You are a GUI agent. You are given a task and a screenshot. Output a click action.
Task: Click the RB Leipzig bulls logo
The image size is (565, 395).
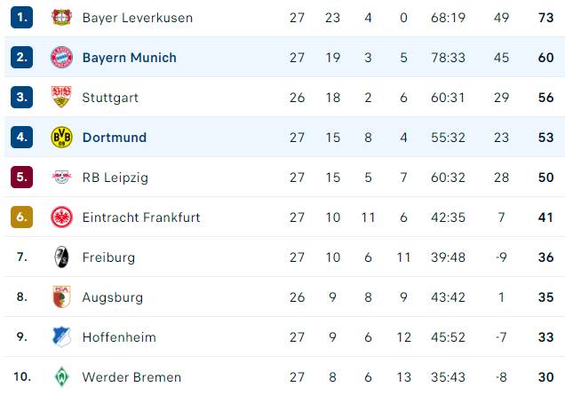61,178
